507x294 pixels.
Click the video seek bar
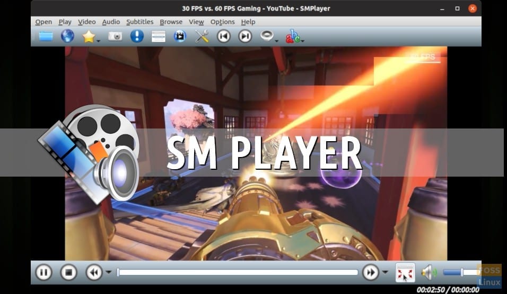(238, 272)
